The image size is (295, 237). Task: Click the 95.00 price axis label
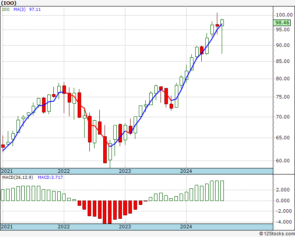[x=283, y=30]
